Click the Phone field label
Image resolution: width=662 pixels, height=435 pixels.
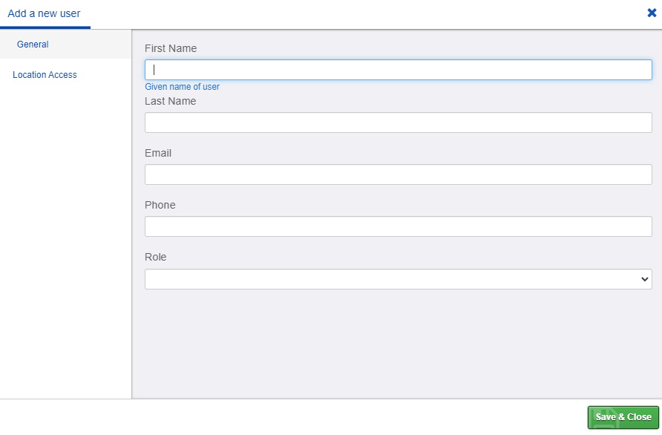coord(160,205)
